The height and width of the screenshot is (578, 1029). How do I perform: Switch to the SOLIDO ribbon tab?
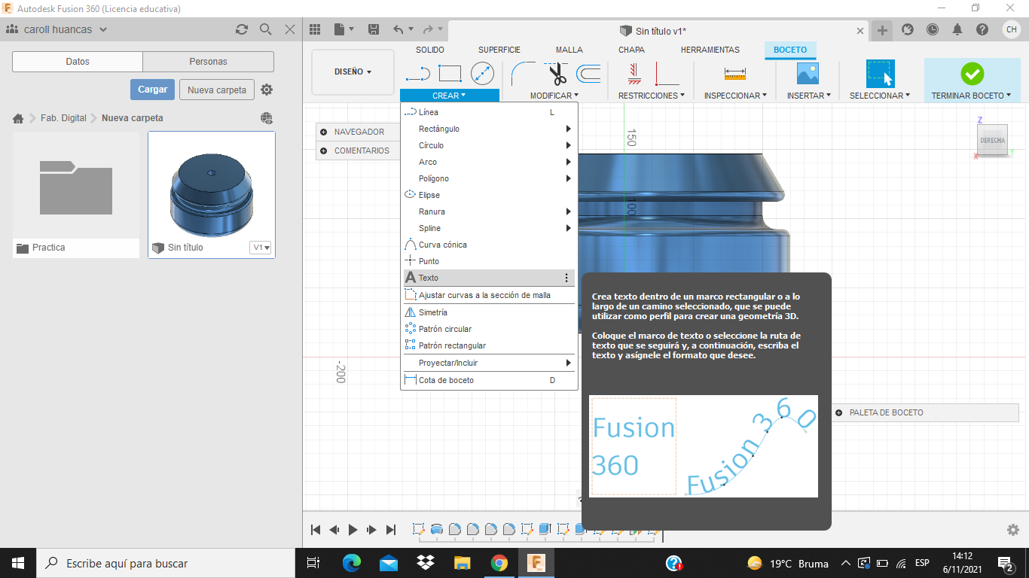430,50
